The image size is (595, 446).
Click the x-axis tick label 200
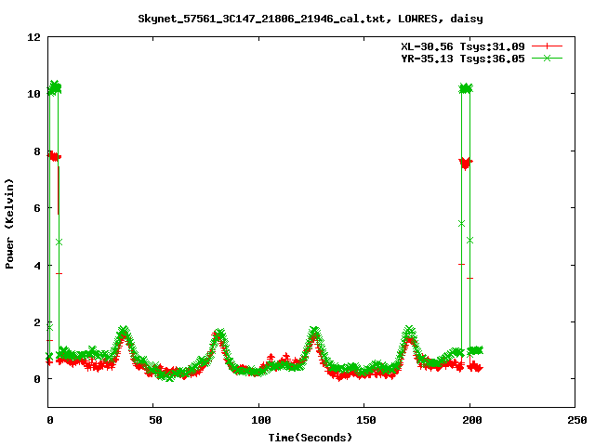[471, 420]
